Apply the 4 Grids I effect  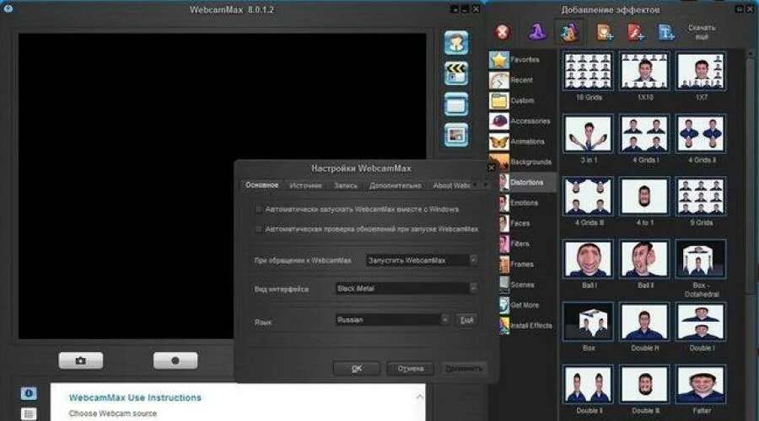pos(645,133)
